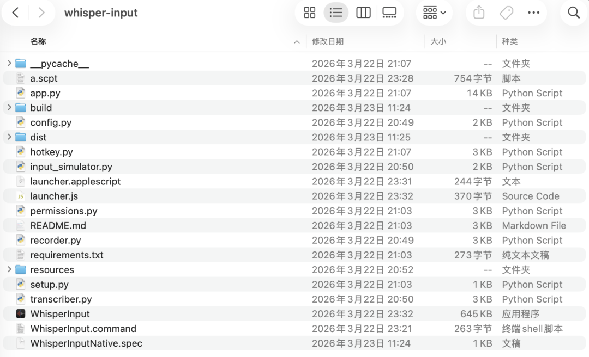Expand the __pycache__ folder

9,63
